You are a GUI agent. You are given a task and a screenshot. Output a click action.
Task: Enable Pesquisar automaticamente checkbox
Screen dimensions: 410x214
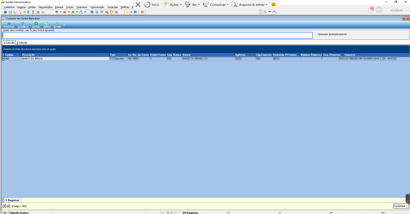pos(316,34)
